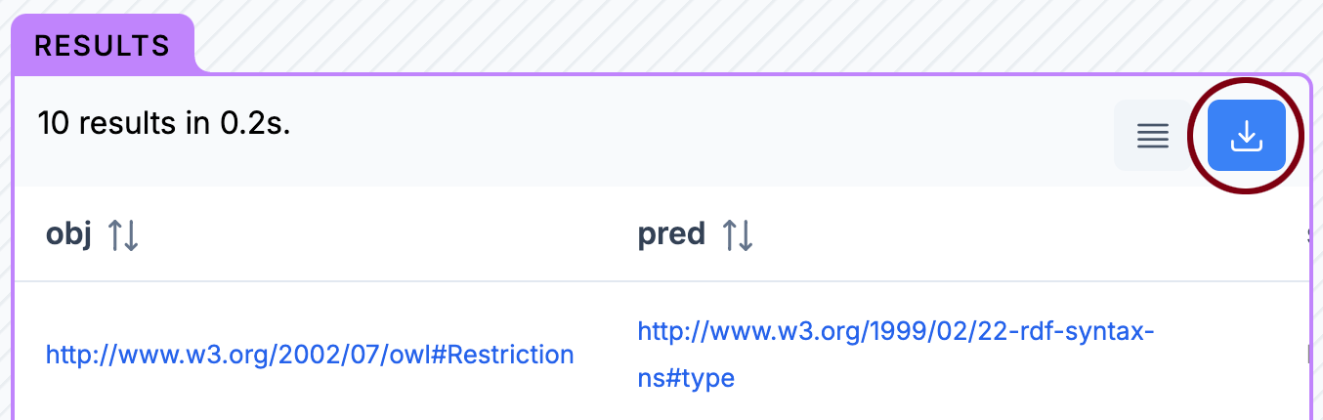Viewport: 1323px width, 420px height.
Task: Click the pred column sort arrows
Action: click(738, 234)
